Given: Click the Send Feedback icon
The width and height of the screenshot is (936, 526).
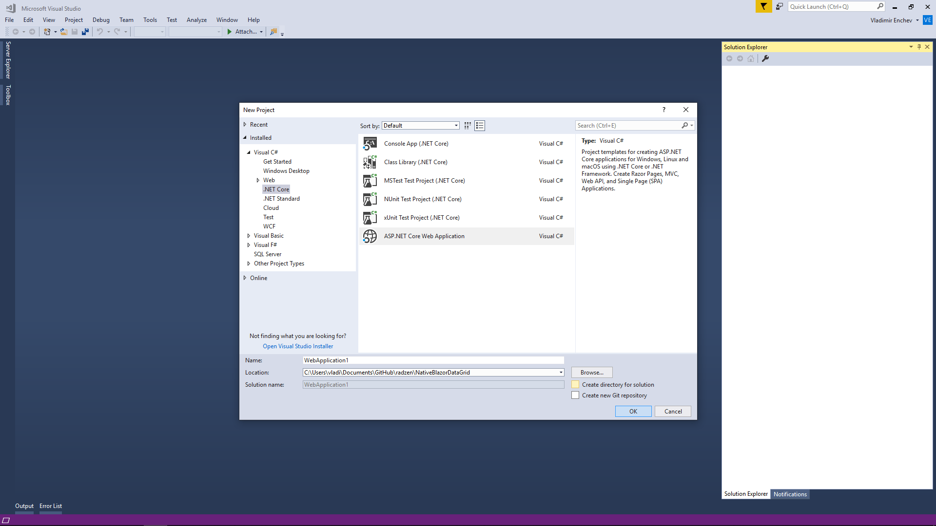Looking at the screenshot, I should pos(779,6).
